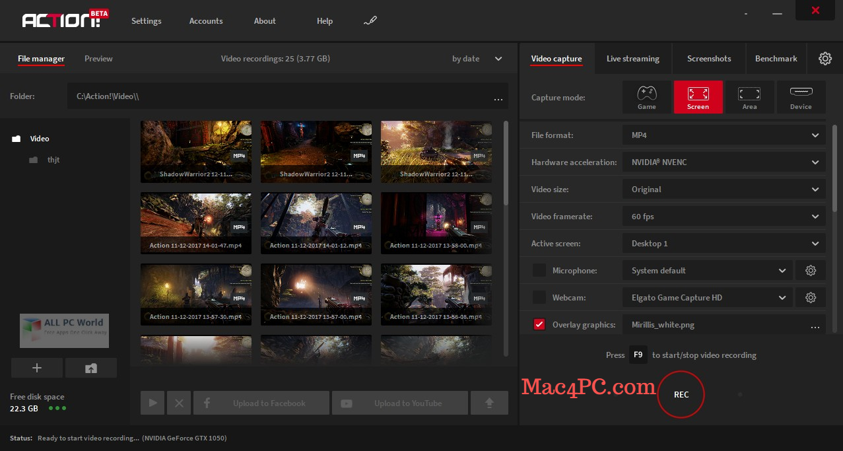Start recording with the REC button
The width and height of the screenshot is (843, 451).
681,394
